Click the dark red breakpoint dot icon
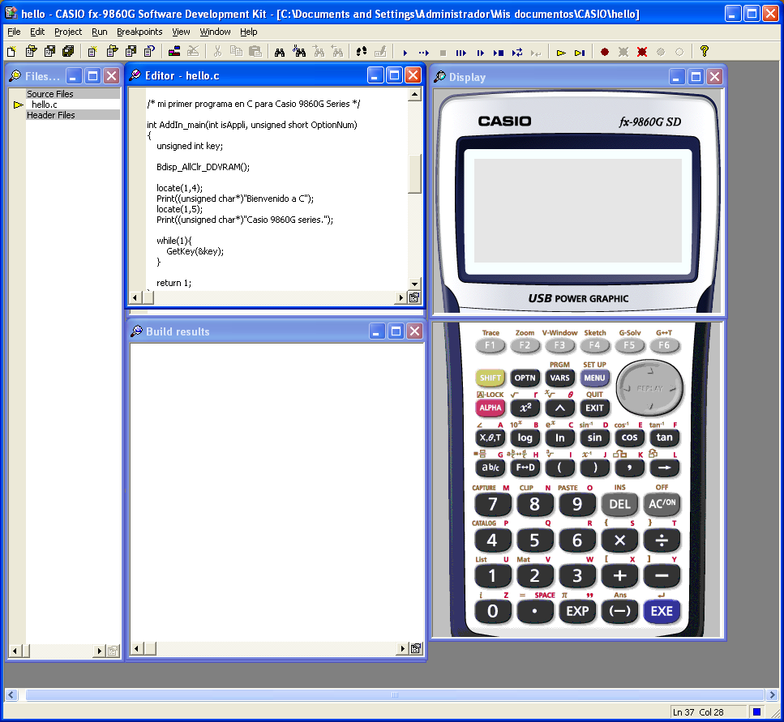This screenshot has width=784, height=722. 605,52
